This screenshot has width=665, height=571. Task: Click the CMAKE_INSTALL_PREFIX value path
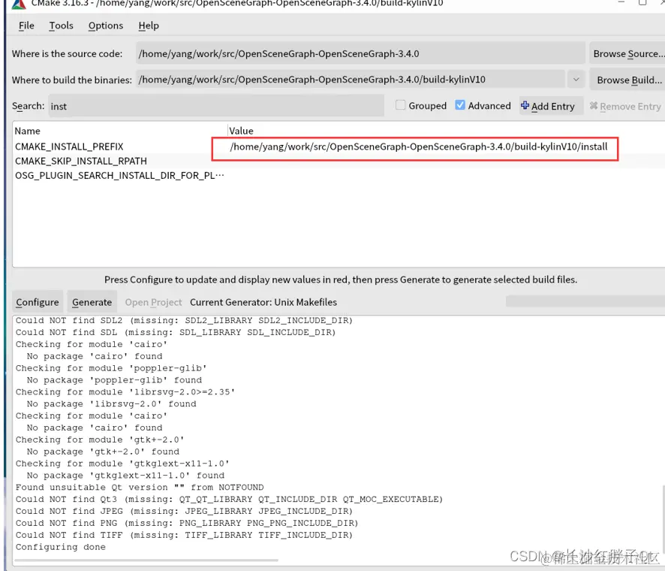tap(419, 147)
